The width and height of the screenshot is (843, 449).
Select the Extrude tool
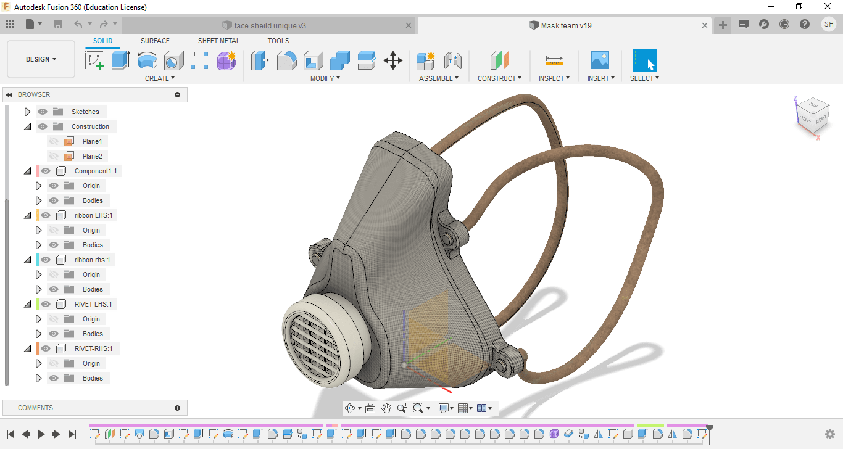pos(121,60)
